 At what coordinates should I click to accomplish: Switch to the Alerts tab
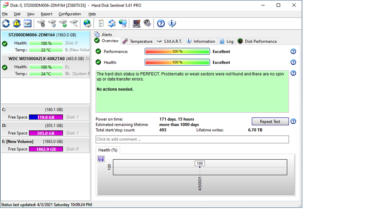103,34
